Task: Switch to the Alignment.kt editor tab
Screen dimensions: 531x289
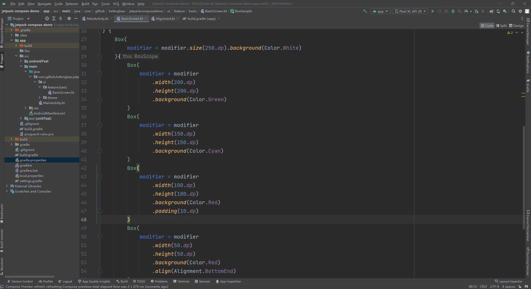Action: (165, 18)
